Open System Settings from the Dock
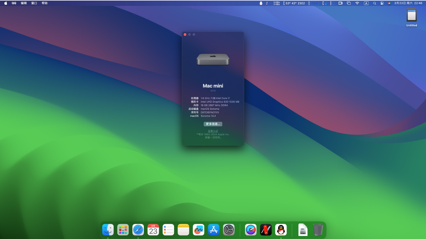 (x=229, y=230)
